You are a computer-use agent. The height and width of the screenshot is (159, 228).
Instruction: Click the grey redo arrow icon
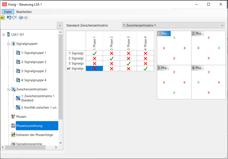(x=14, y=18)
